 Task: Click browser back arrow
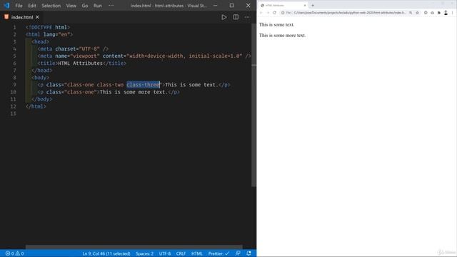pos(261,13)
